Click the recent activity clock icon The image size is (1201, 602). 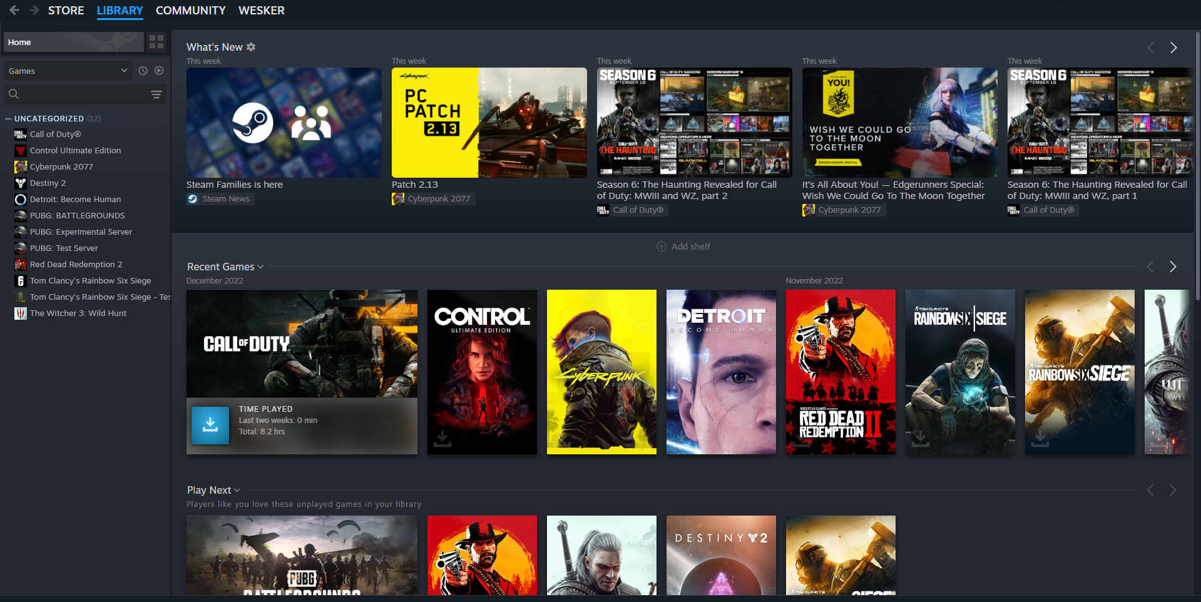click(x=143, y=71)
